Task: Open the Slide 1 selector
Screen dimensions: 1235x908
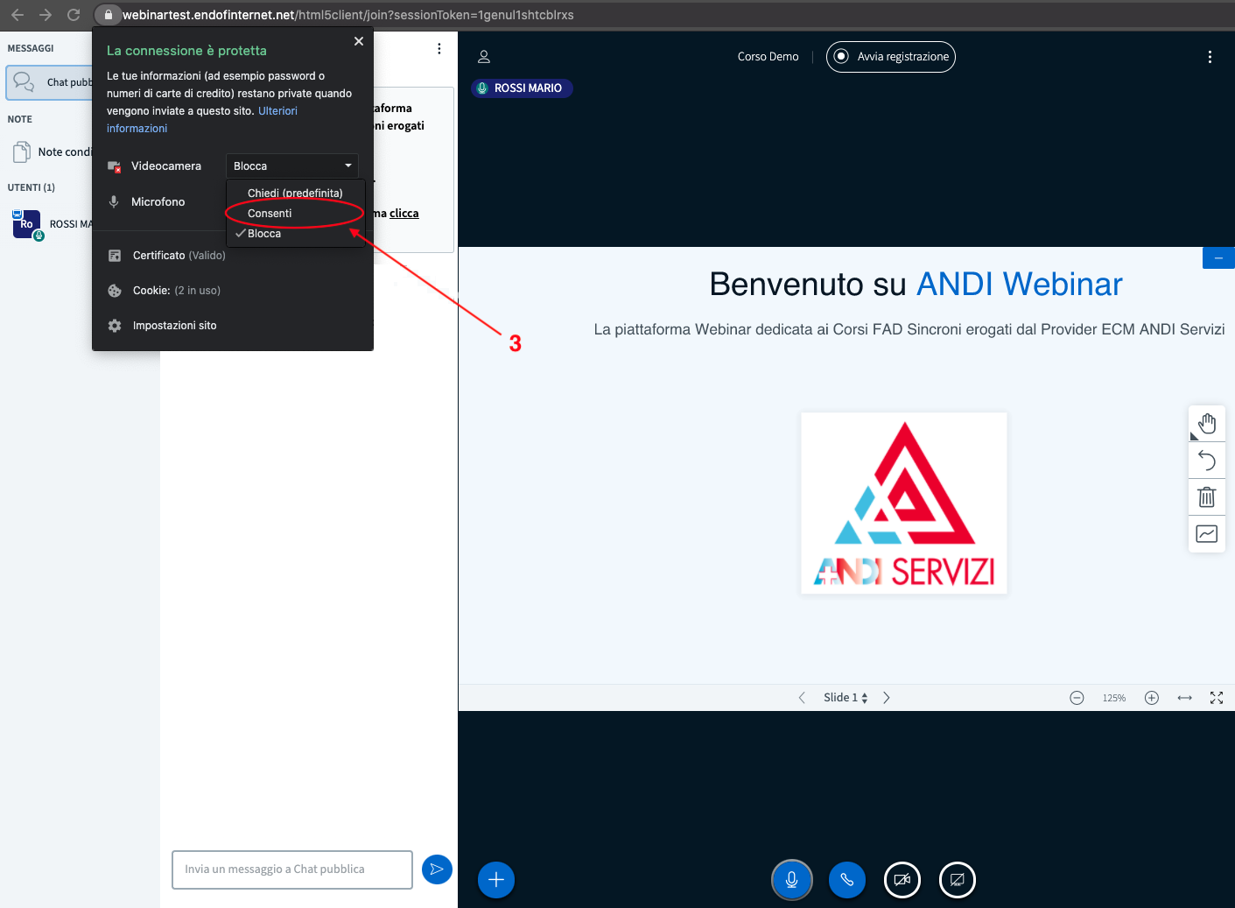Action: (x=845, y=698)
